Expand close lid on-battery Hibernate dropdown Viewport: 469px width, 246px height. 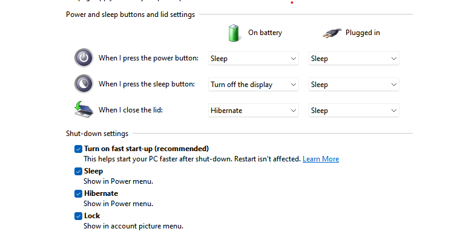(x=253, y=111)
